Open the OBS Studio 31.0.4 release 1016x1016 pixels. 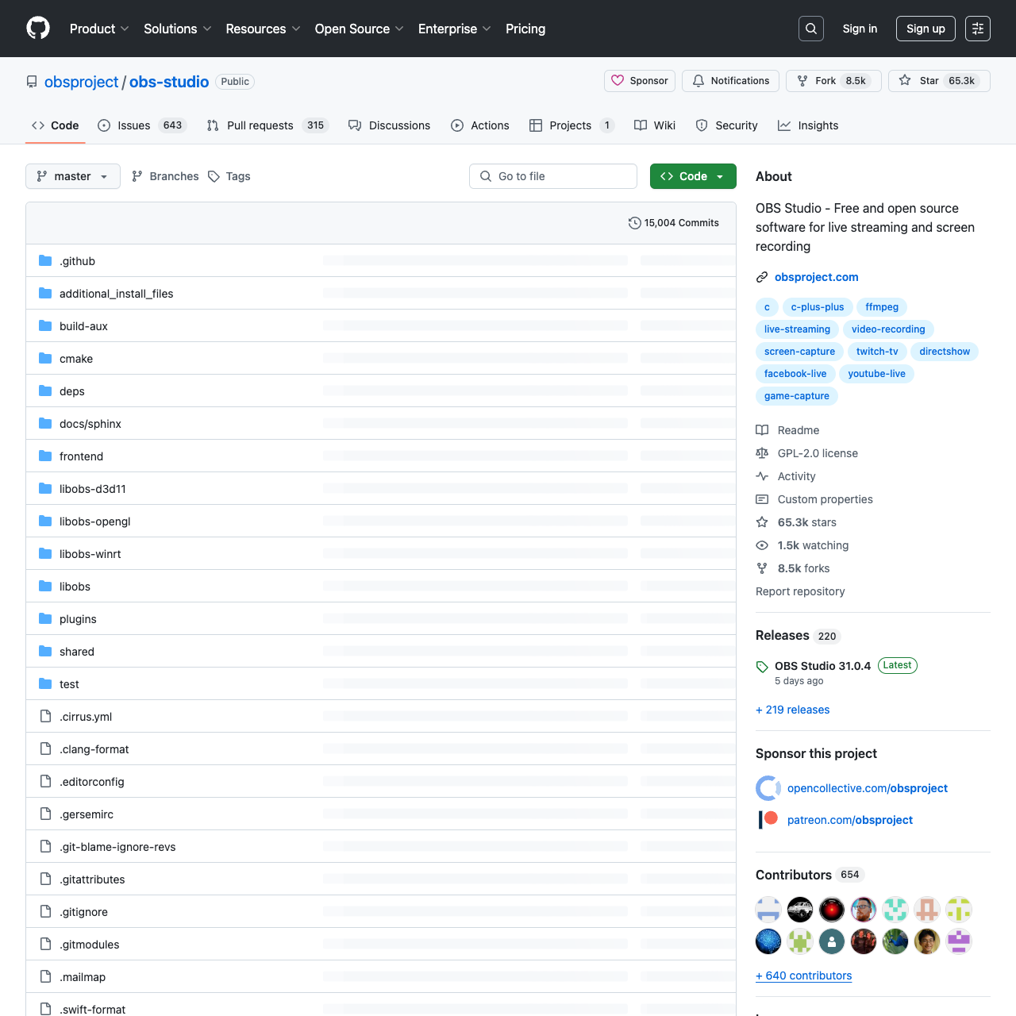[822, 666]
